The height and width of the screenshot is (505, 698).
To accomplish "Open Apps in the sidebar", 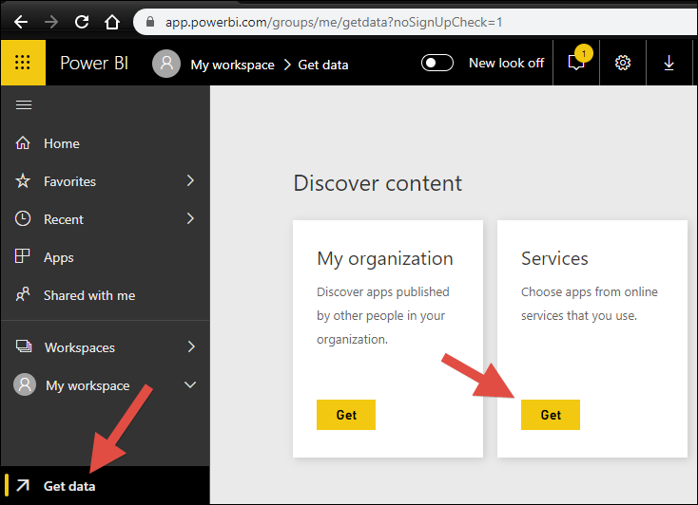I will (x=58, y=257).
